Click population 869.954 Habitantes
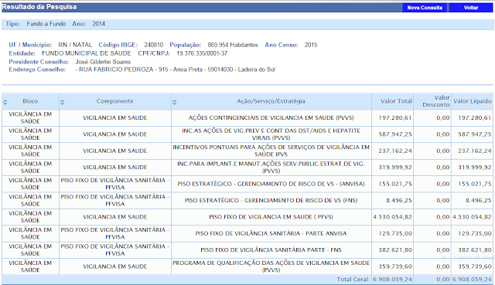495x285 pixels. 233,45
